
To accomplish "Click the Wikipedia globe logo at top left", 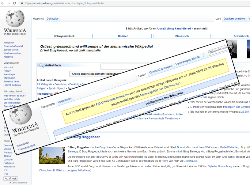I will pos(15,19).
